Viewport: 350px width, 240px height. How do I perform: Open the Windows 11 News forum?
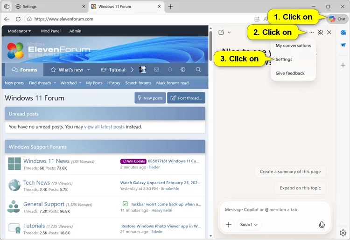(x=46, y=161)
